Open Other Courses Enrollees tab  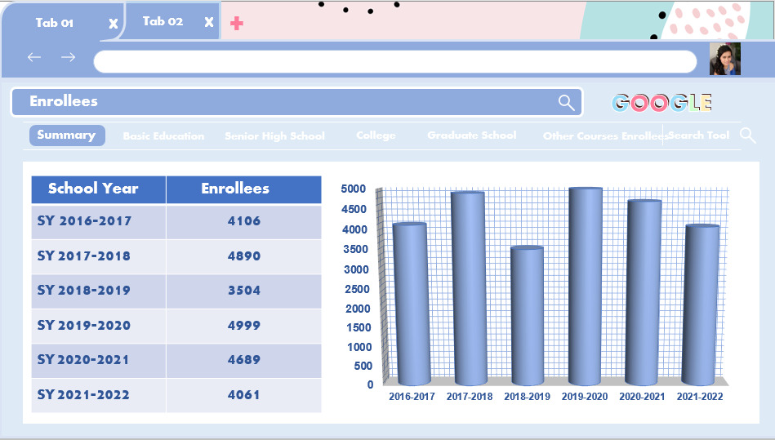(605, 136)
